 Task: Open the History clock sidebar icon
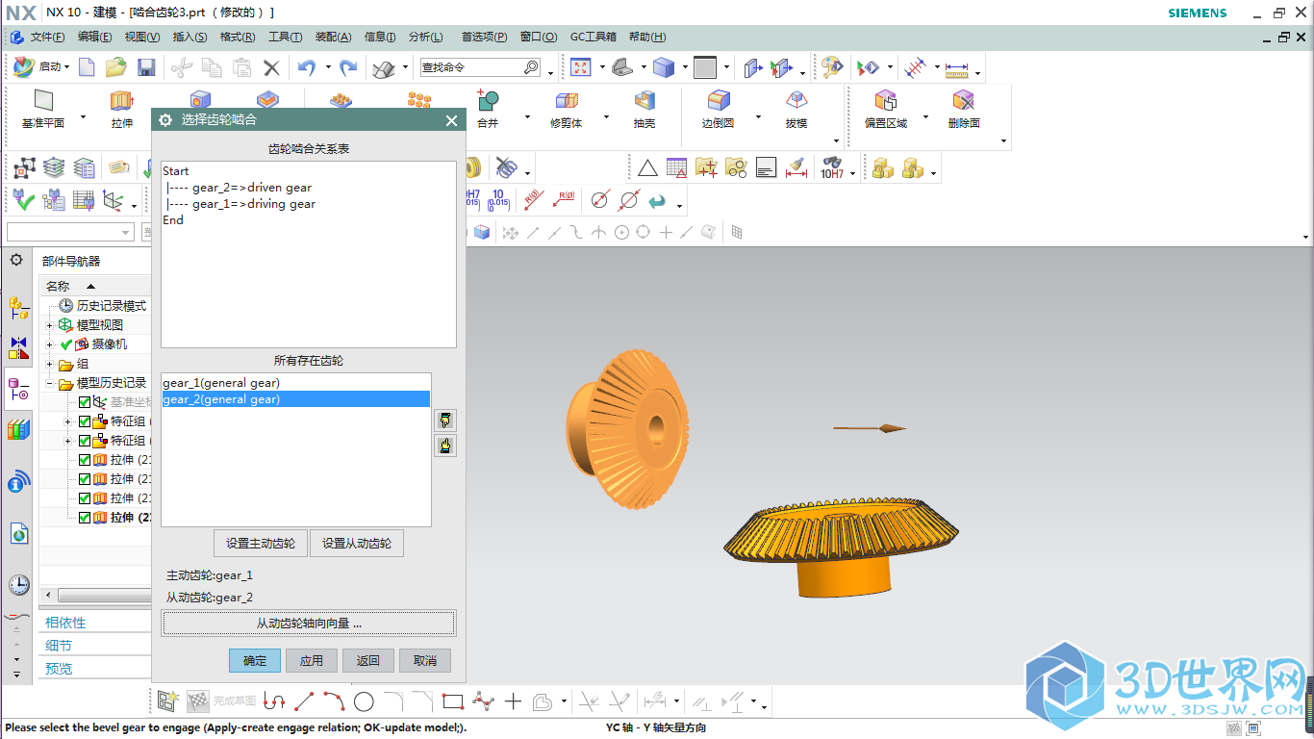[18, 585]
